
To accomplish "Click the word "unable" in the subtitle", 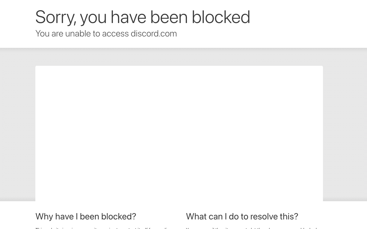I will [78, 33].
